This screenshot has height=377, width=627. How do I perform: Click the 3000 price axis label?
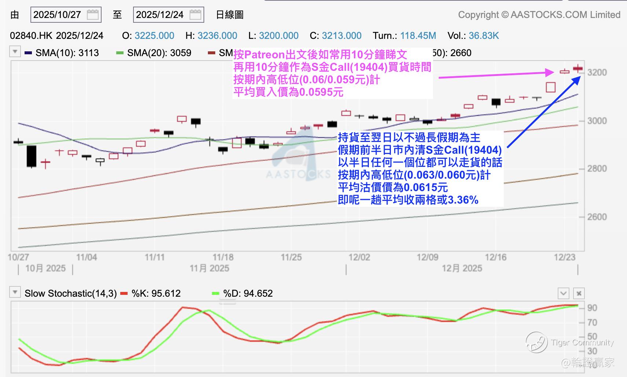[597, 121]
